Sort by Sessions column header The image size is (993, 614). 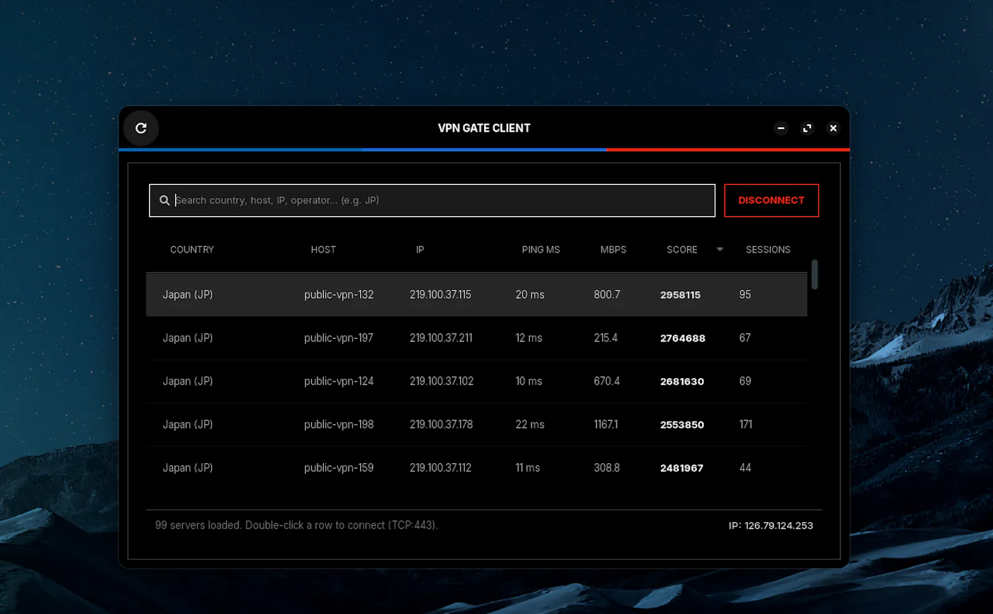[768, 250]
